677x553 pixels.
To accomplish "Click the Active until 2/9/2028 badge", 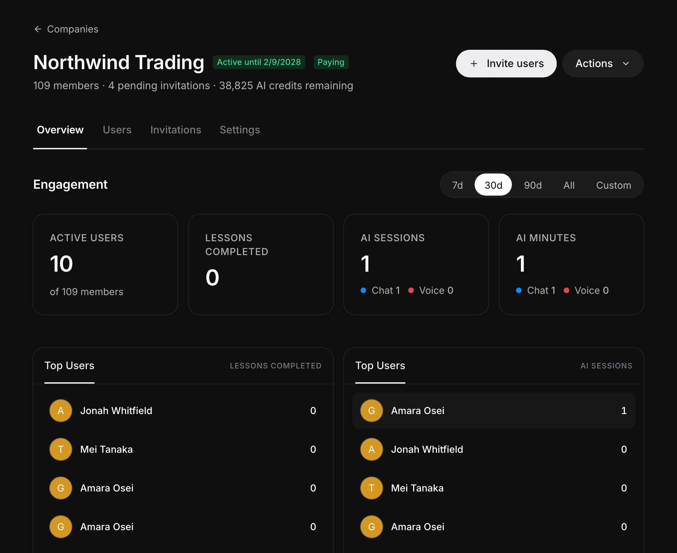I will click(259, 62).
